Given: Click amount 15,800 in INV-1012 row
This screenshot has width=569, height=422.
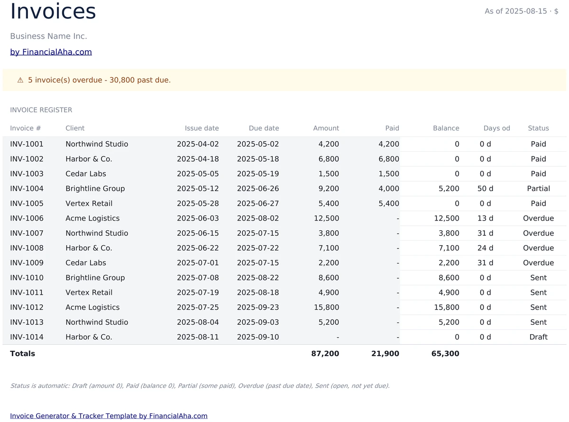Looking at the screenshot, I should [x=327, y=307].
